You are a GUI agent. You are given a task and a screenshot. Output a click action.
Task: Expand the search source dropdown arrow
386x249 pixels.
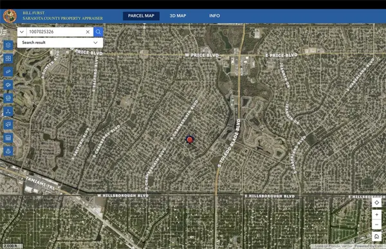pos(22,32)
